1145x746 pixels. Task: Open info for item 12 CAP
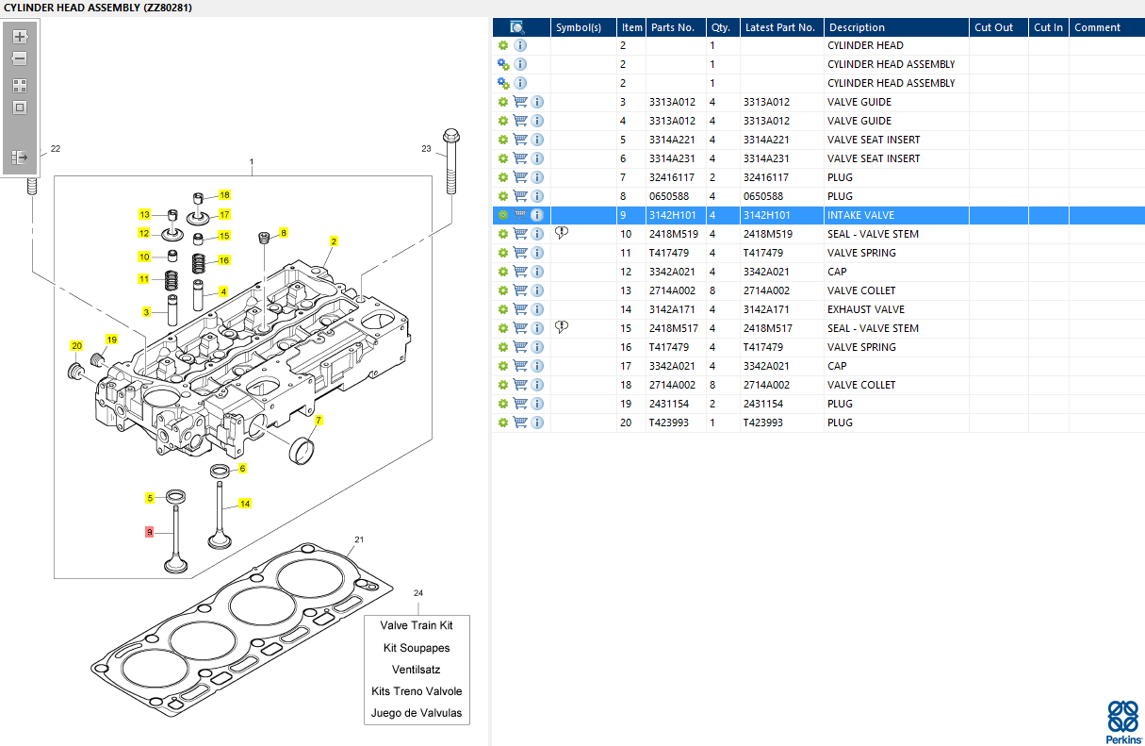[x=537, y=272]
